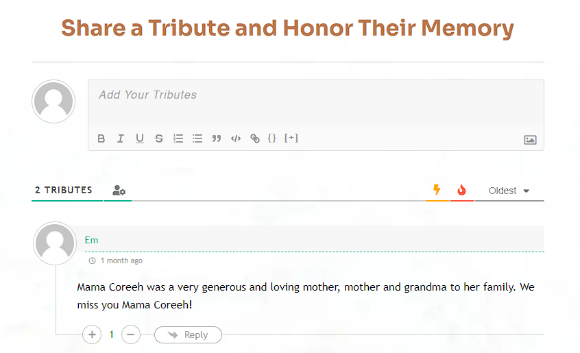Upvote Em's tribute with plus button
Viewport: 580px width, 353px height.
(92, 334)
